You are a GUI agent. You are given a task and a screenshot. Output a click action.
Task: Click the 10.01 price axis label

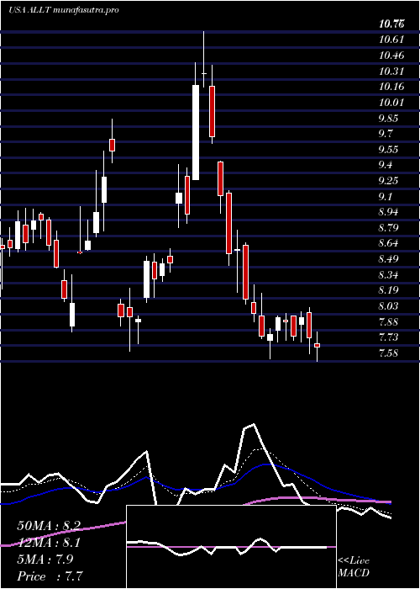tap(391, 103)
